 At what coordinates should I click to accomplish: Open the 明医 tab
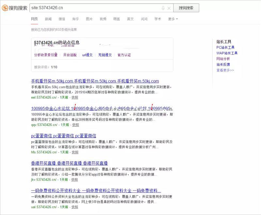point(116,19)
